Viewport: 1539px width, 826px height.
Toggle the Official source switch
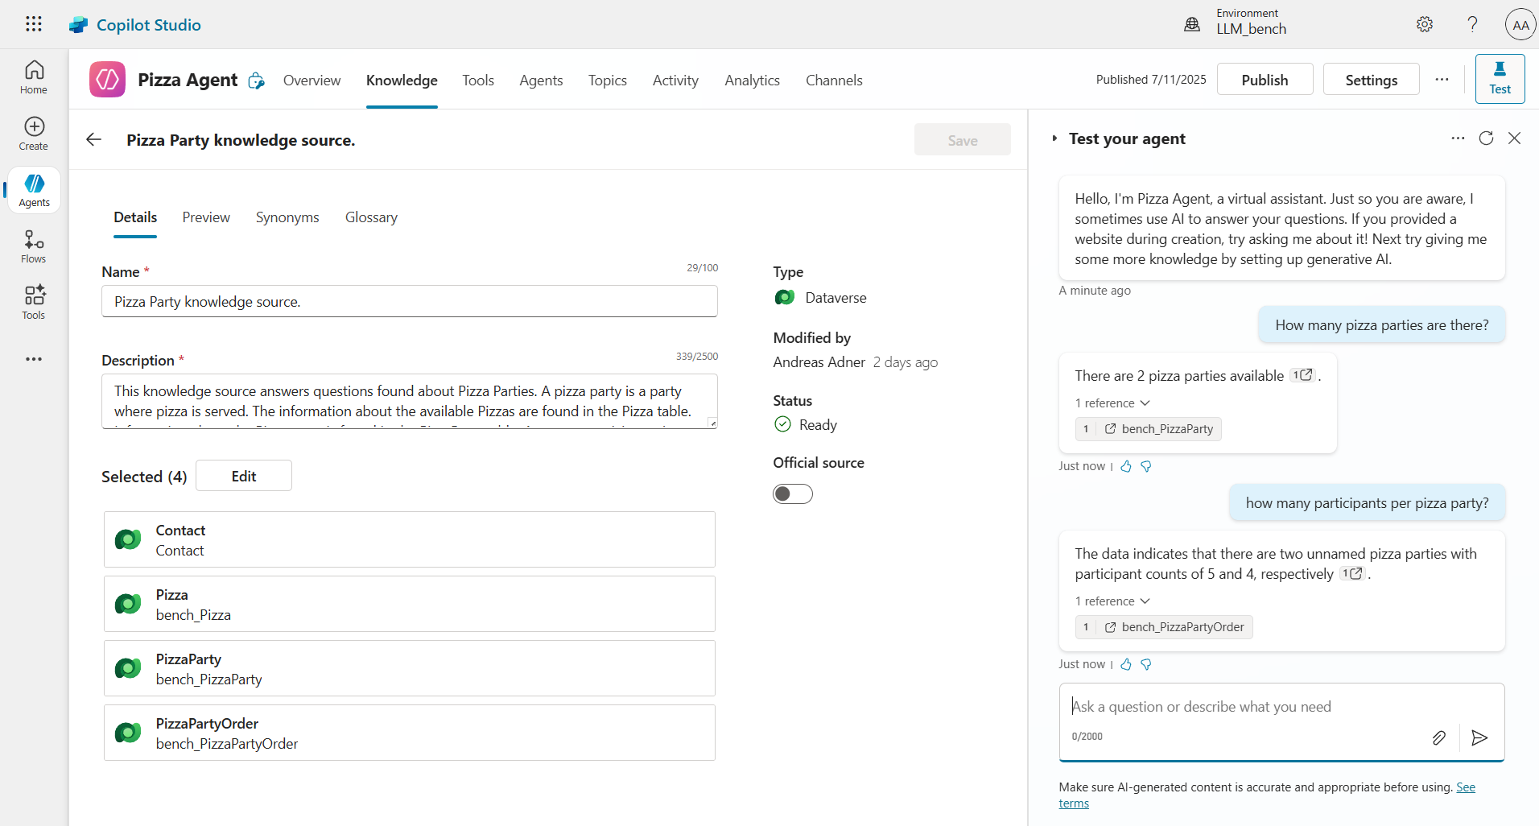pyautogui.click(x=793, y=494)
